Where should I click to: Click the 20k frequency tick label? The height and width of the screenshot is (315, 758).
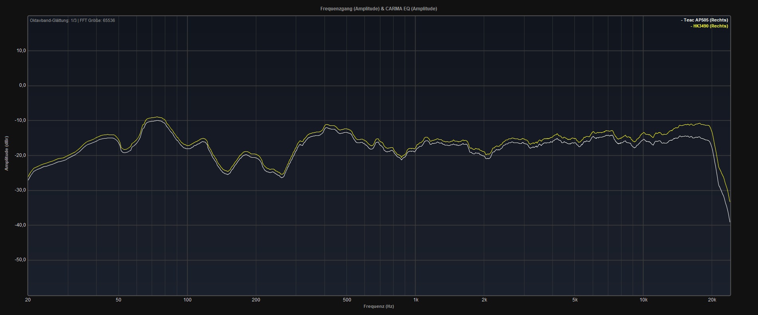712,300
